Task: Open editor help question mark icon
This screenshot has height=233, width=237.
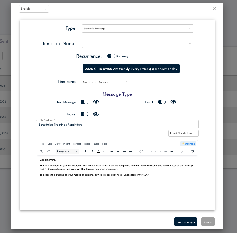Action: [x=192, y=151]
